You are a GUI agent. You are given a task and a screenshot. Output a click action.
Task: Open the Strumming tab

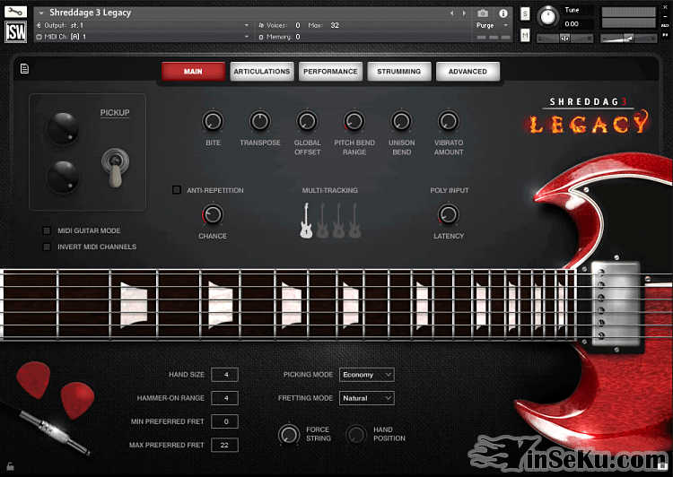[398, 72]
